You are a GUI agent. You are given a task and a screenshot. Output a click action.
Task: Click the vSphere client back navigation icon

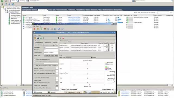pos(2,1)
